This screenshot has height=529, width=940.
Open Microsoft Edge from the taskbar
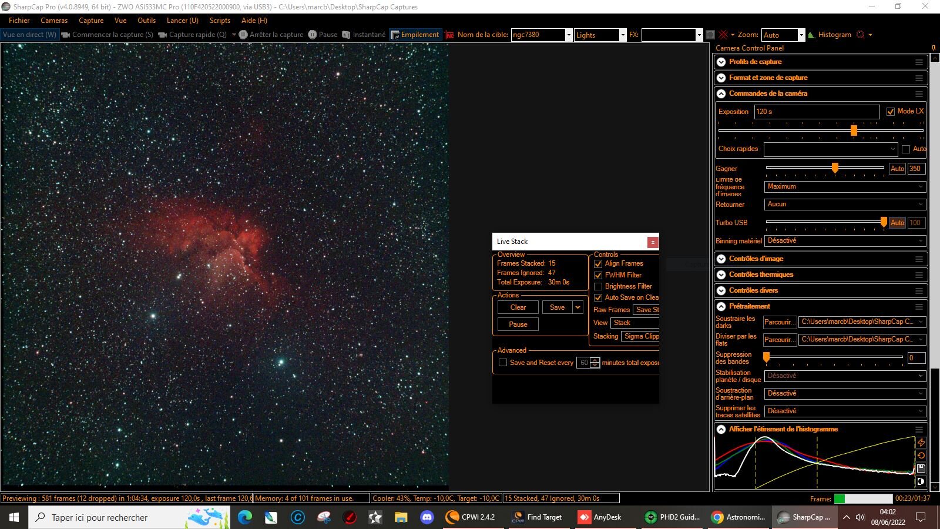click(245, 517)
